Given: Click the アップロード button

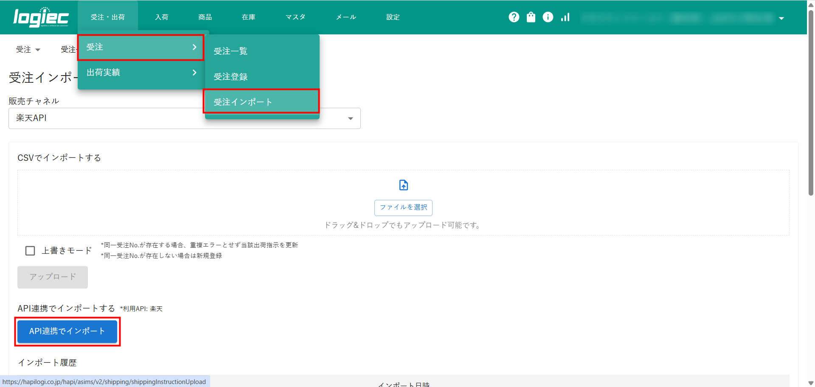Looking at the screenshot, I should (53, 277).
